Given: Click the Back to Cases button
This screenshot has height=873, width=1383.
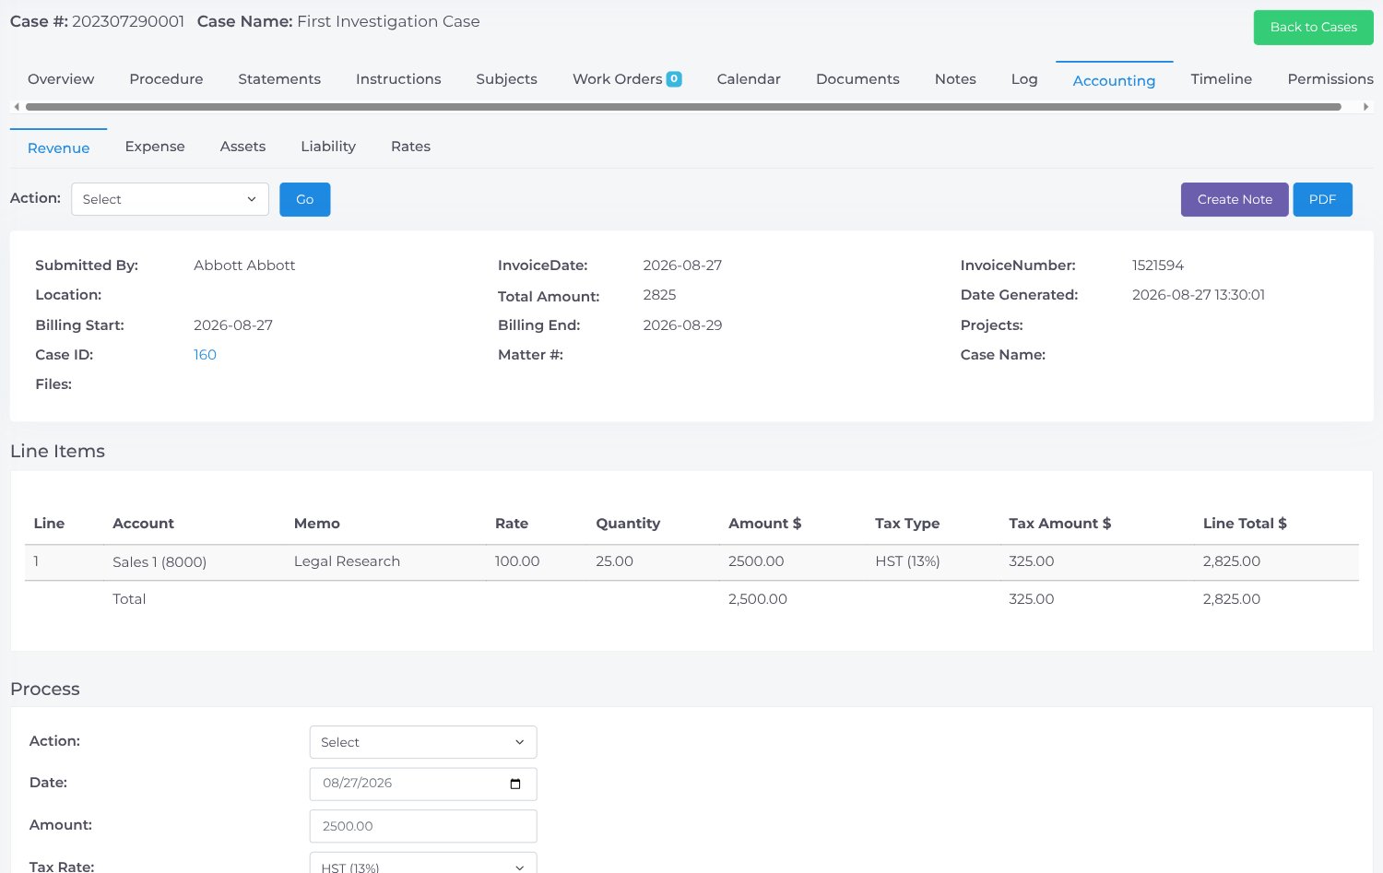Looking at the screenshot, I should 1313,28.
